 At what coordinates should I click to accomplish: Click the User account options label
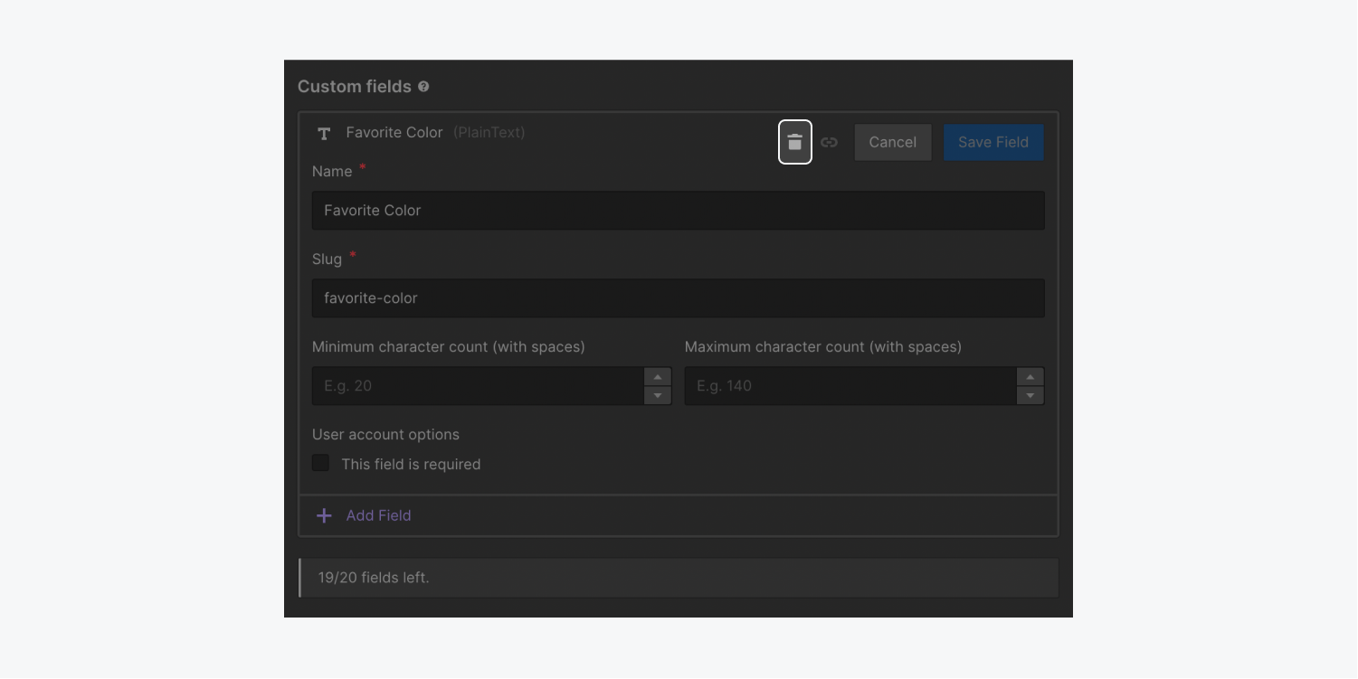coord(385,434)
